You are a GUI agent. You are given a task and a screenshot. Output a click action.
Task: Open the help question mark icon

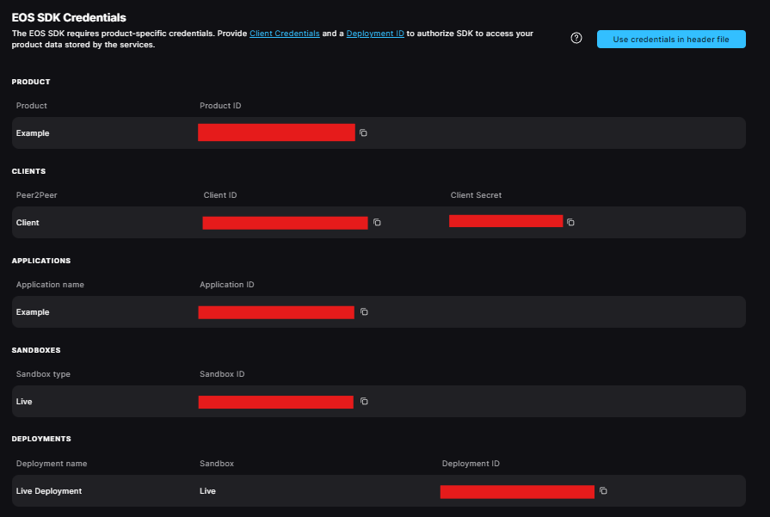576,39
